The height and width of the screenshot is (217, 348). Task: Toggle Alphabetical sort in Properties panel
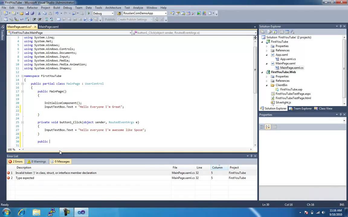268,127
